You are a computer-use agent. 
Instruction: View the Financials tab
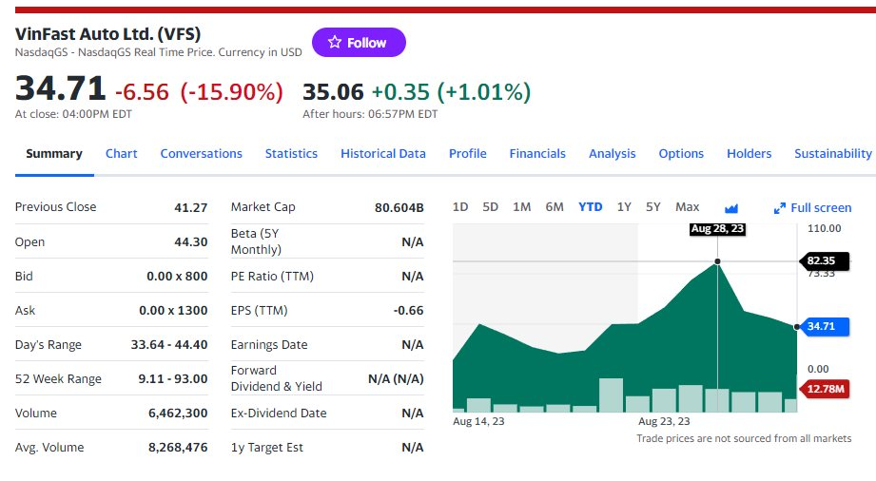[x=537, y=154]
